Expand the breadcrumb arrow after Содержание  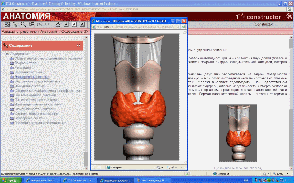click(86, 32)
